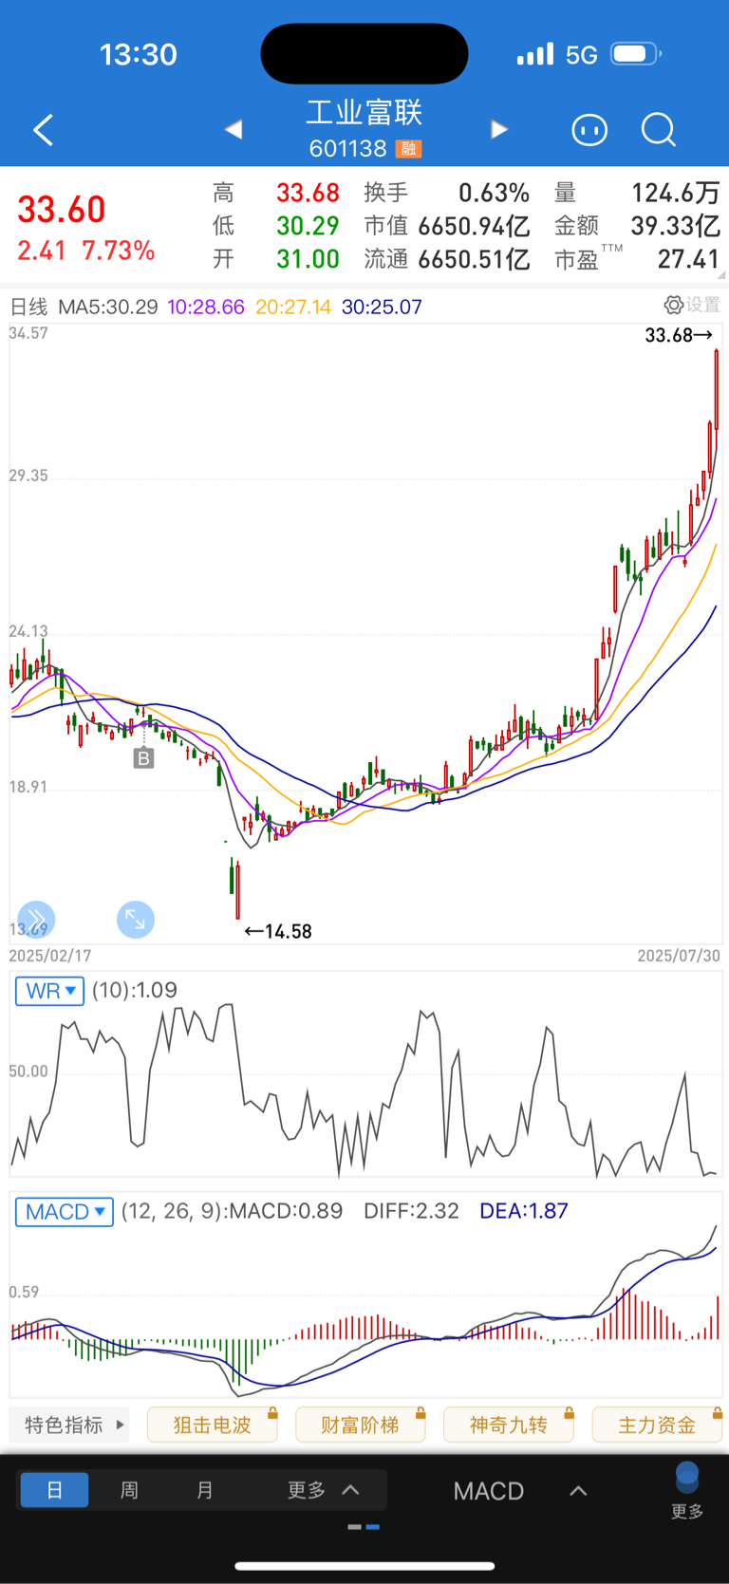The height and width of the screenshot is (1584, 729).
Task: Tap turnover rate 0.63%
Action: [x=494, y=193]
